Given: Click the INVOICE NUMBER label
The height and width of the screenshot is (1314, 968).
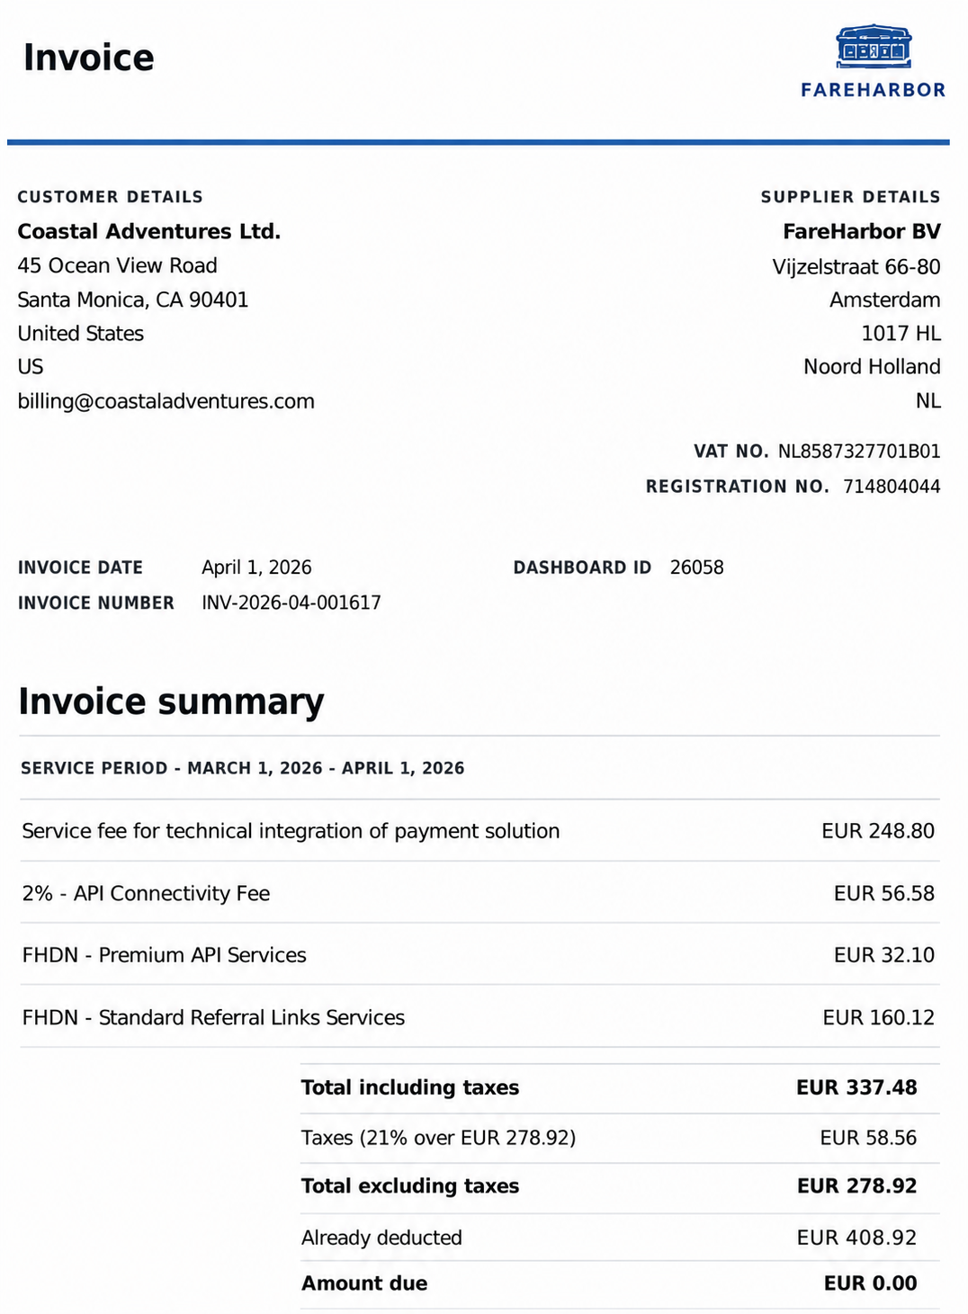Looking at the screenshot, I should point(96,603).
